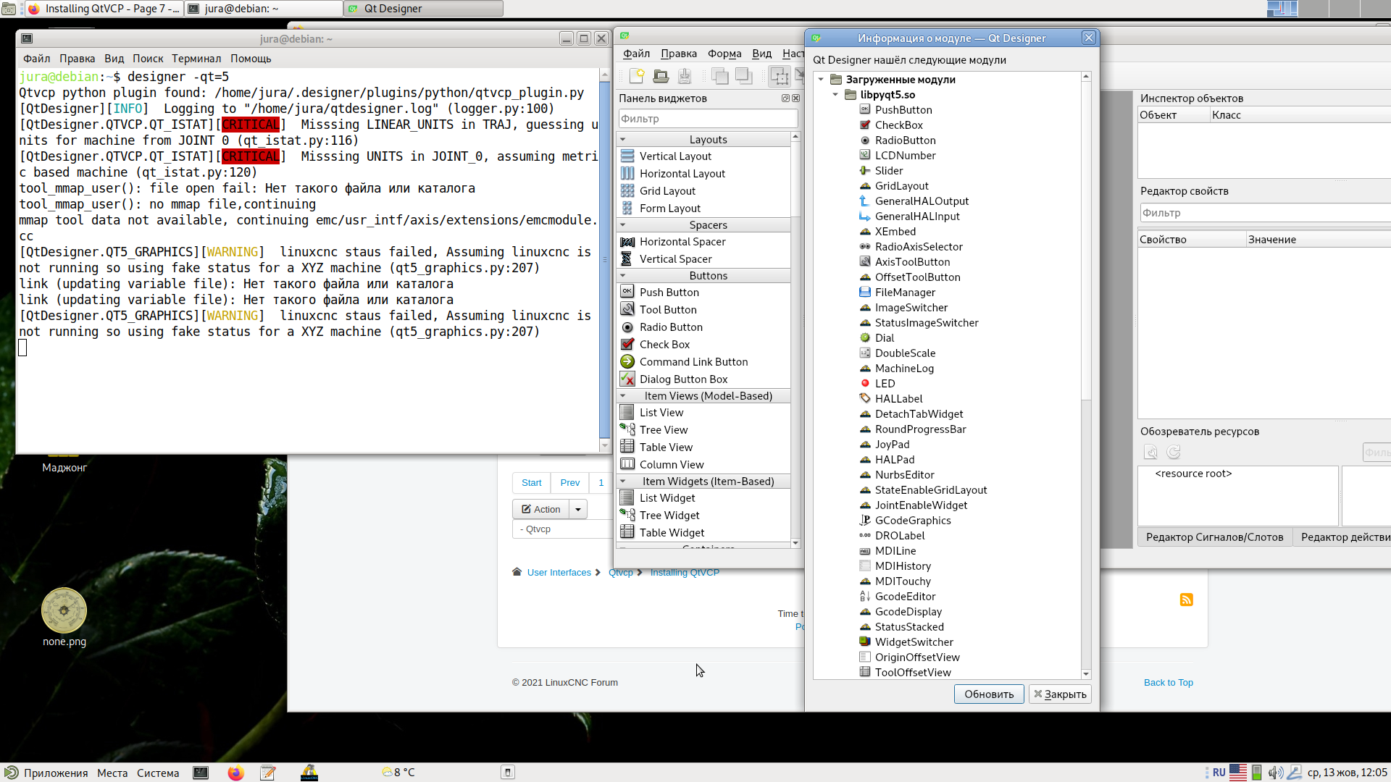Screen dimensions: 1391x782
Task: Switch to Qt Designer in top taskbar
Action: tap(424, 9)
